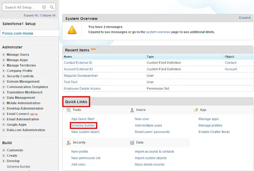The image size is (254, 171).
Task: Click the Add roles link
Action: click(x=78, y=164)
